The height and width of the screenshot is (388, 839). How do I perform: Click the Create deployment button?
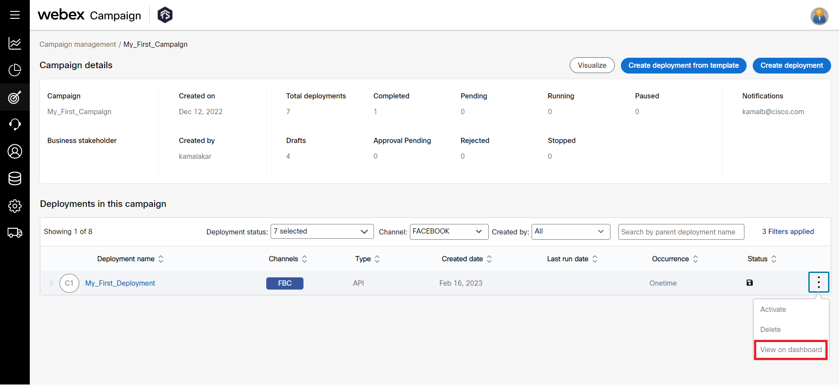pyautogui.click(x=792, y=65)
